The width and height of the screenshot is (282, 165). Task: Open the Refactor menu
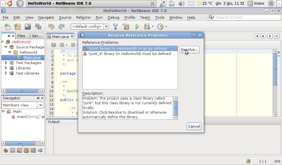click(83, 17)
